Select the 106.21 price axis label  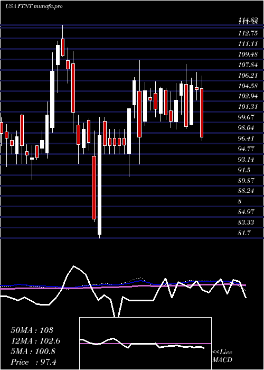click(248, 76)
